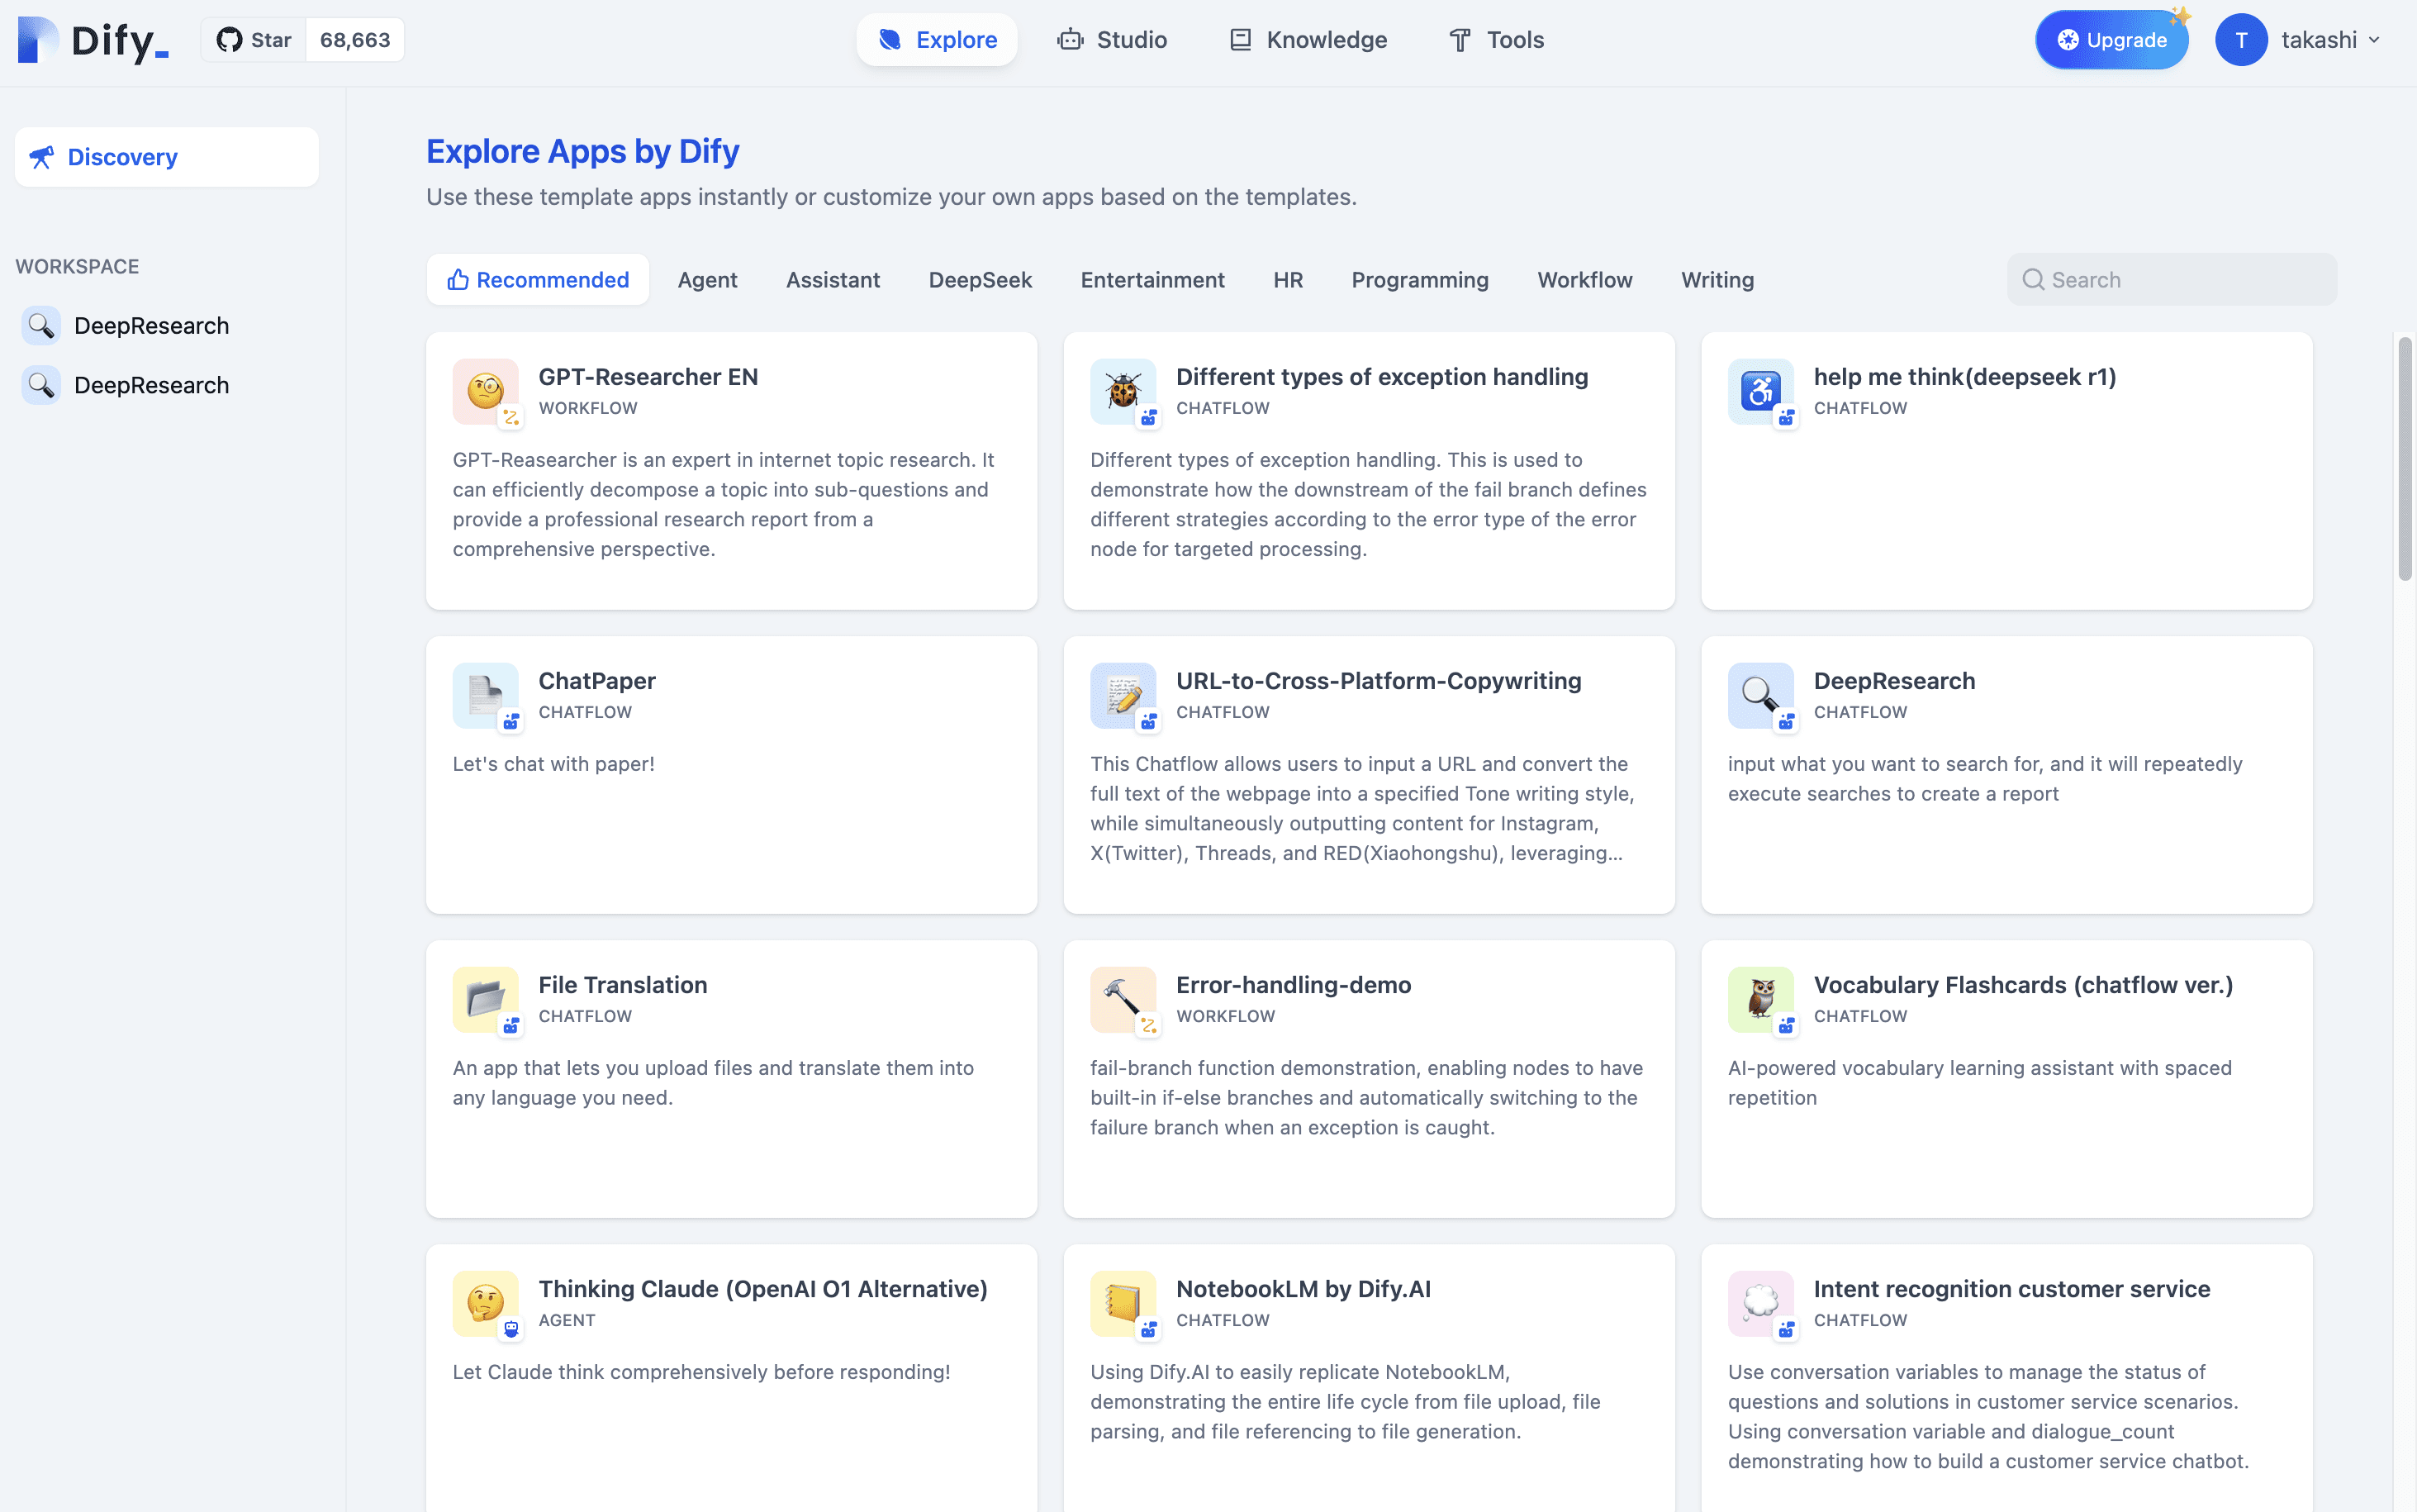Open first DeepResearch in workspace sidebar
The height and width of the screenshot is (1512, 2417).
[151, 326]
